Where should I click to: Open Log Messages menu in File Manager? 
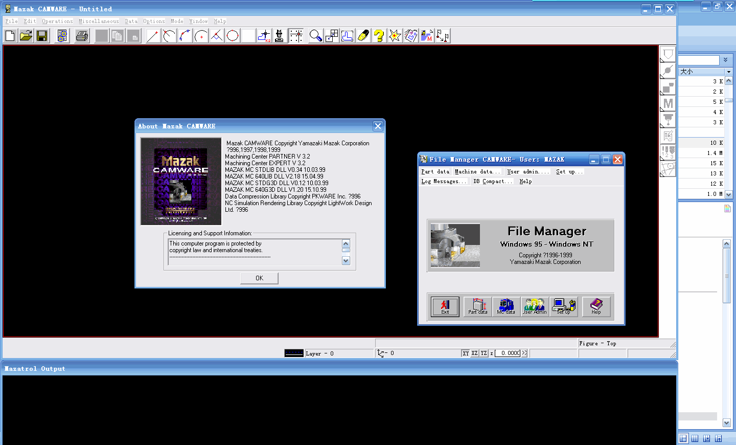(443, 182)
